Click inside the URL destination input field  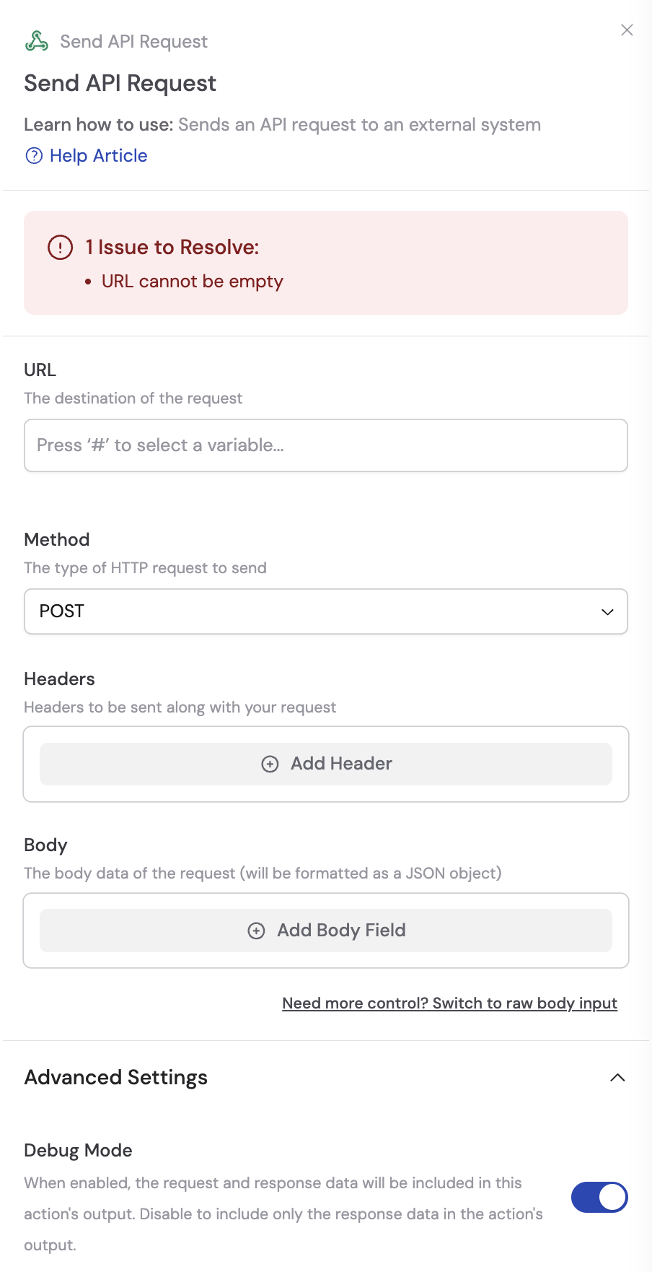click(x=326, y=445)
